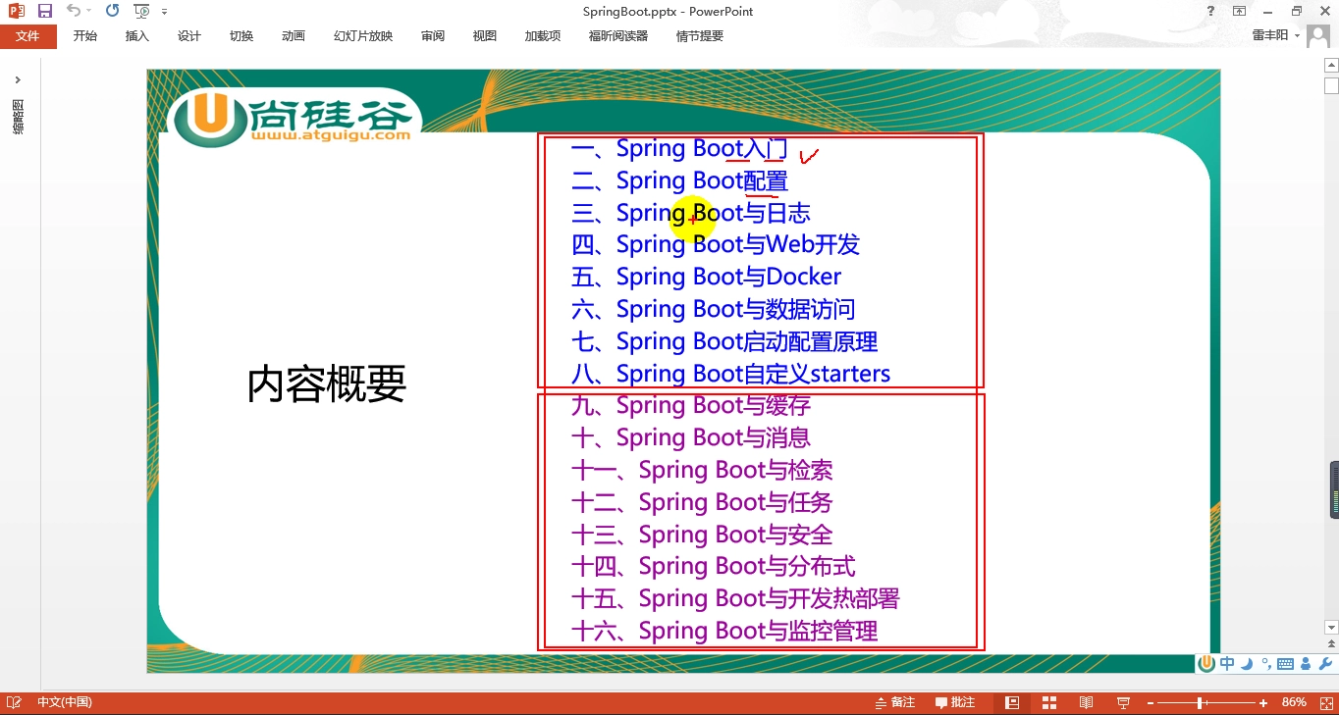This screenshot has width=1339, height=715.
Task: Save the presentation with the Quick Access Save icon
Action: click(x=44, y=10)
